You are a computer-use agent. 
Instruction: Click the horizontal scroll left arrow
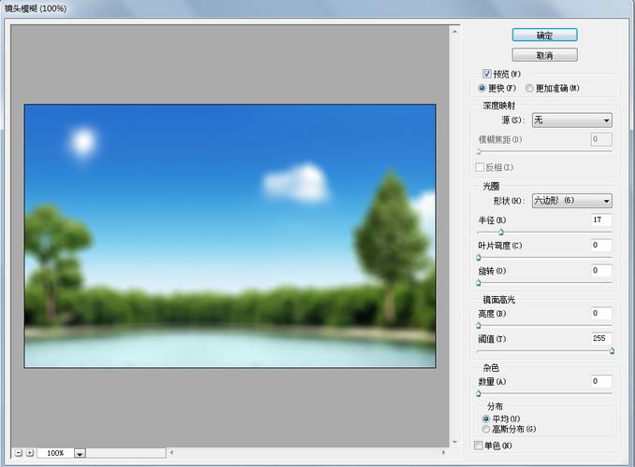pos(172,453)
